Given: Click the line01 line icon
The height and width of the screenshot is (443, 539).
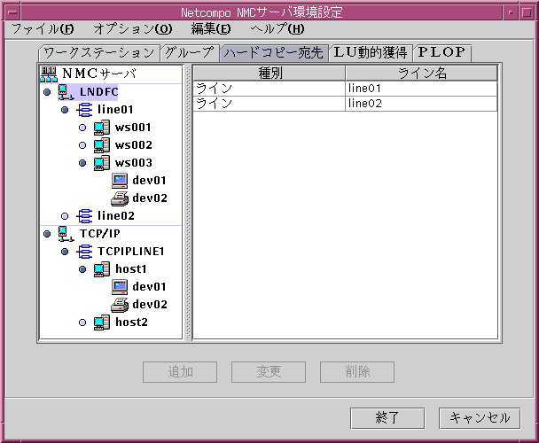Looking at the screenshot, I should point(84,110).
